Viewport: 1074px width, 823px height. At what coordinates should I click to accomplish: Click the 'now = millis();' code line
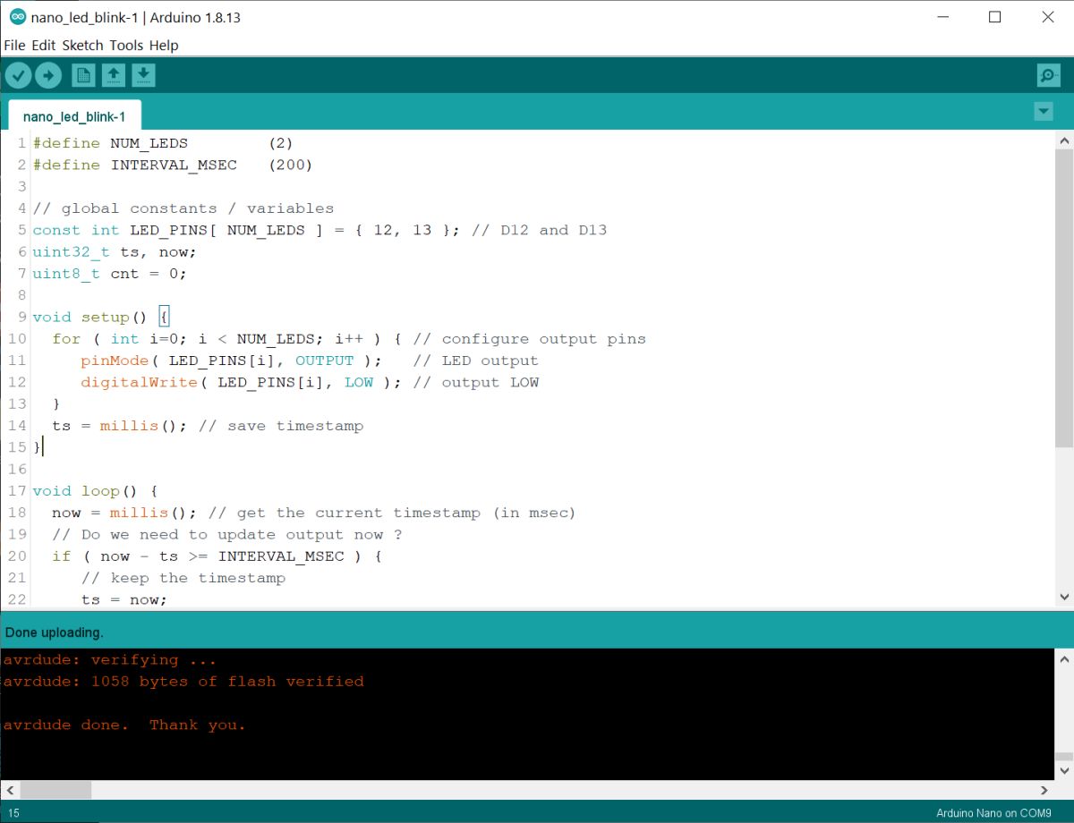click(x=314, y=513)
